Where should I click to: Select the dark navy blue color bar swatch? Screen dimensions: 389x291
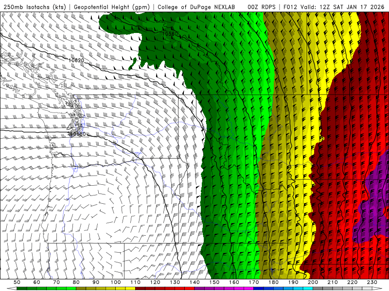[259, 289]
